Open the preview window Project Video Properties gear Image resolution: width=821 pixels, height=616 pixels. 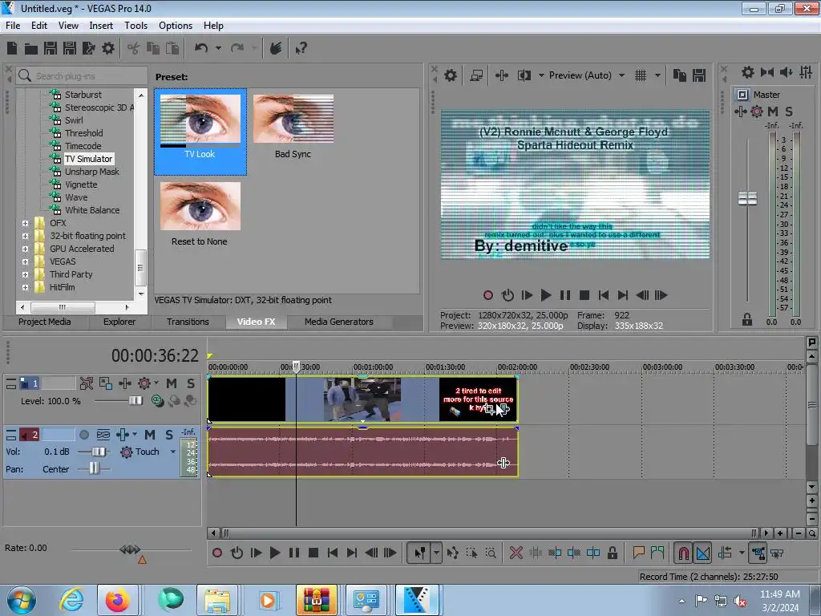pos(451,75)
